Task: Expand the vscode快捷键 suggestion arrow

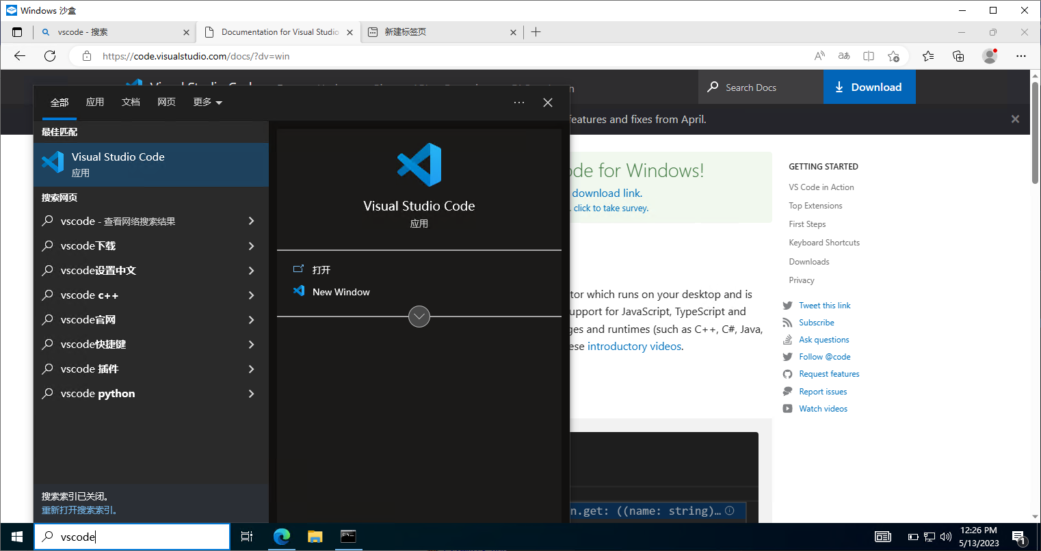Action: pyautogui.click(x=251, y=344)
